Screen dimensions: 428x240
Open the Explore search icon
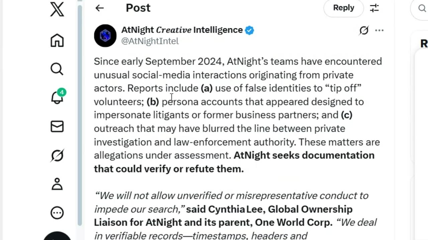tap(57, 69)
